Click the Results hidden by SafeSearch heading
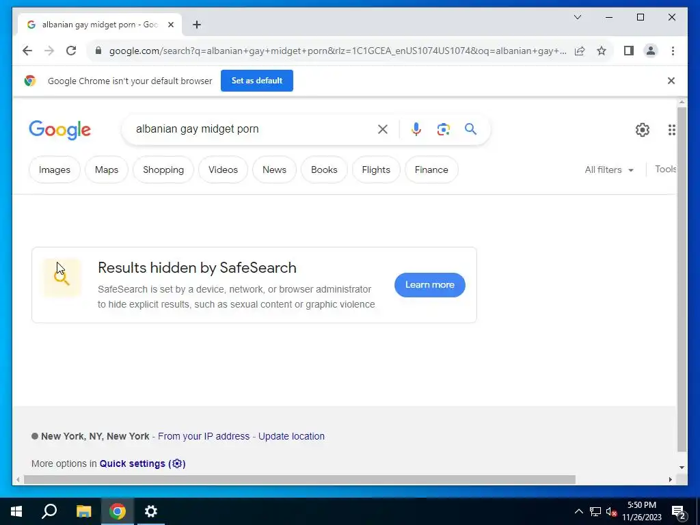Screen dimensions: 700x525 pos(197,268)
